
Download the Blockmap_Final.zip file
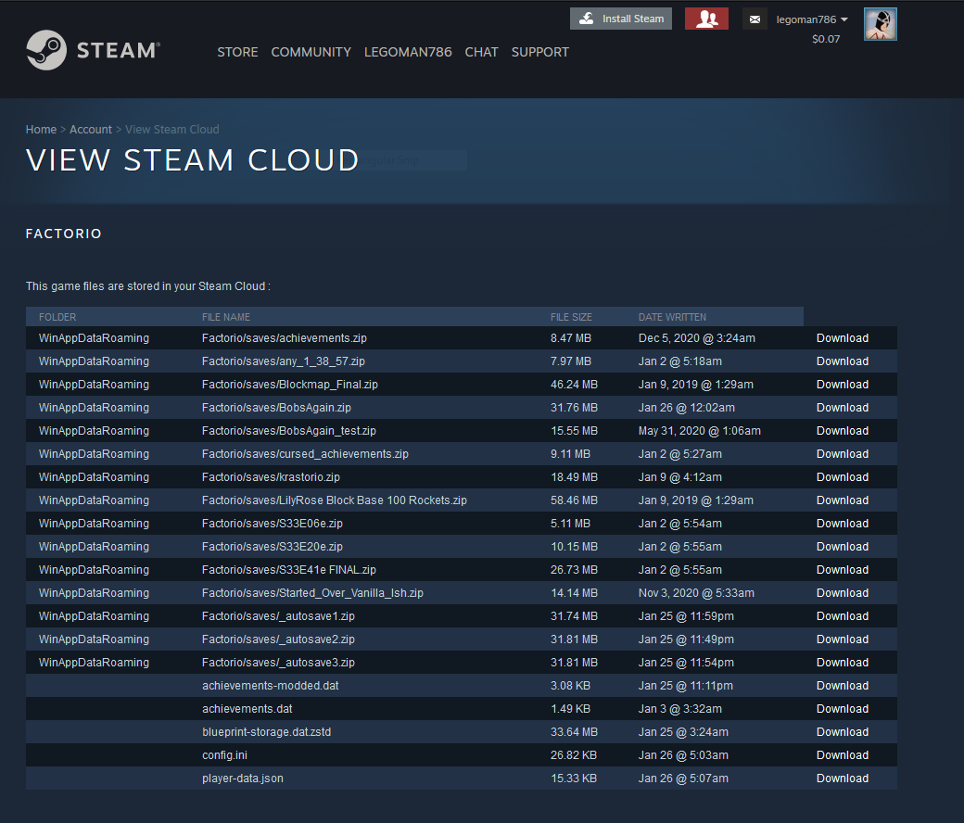(842, 385)
